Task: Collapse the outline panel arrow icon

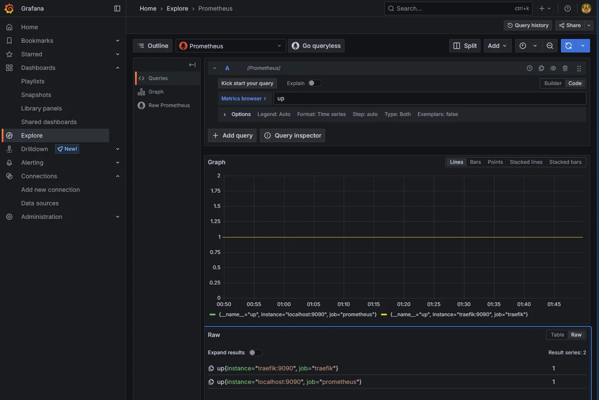Action: (192, 65)
